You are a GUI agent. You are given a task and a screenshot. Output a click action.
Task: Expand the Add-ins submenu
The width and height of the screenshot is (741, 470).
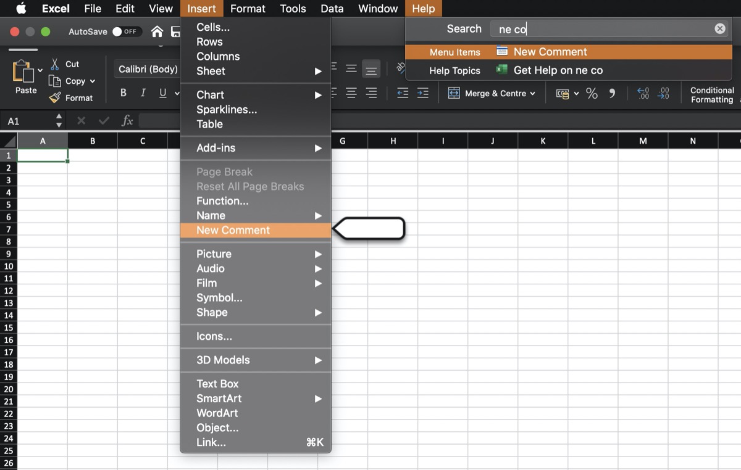[x=318, y=148]
